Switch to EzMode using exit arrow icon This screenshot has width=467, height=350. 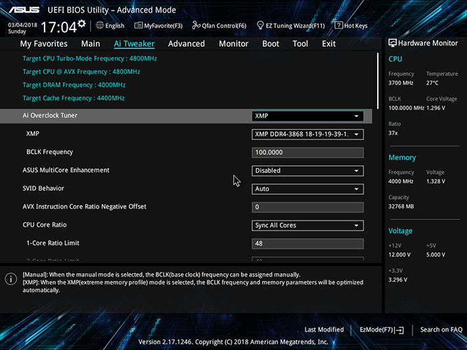click(400, 330)
